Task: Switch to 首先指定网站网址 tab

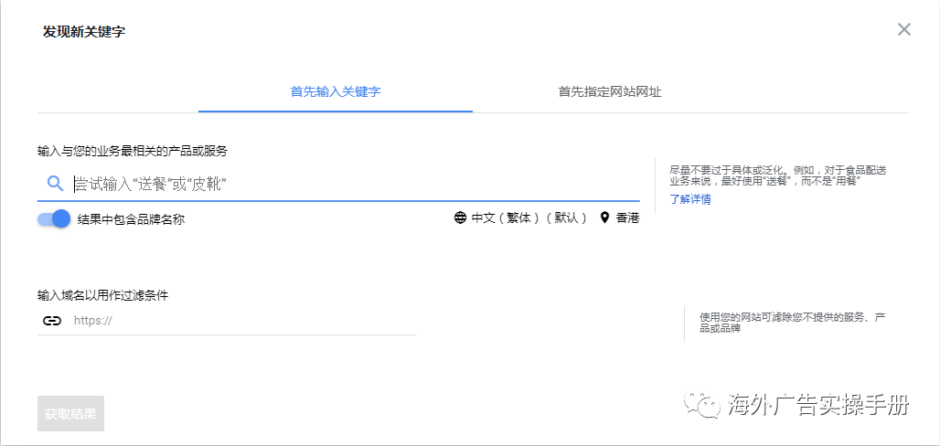Action: click(610, 92)
